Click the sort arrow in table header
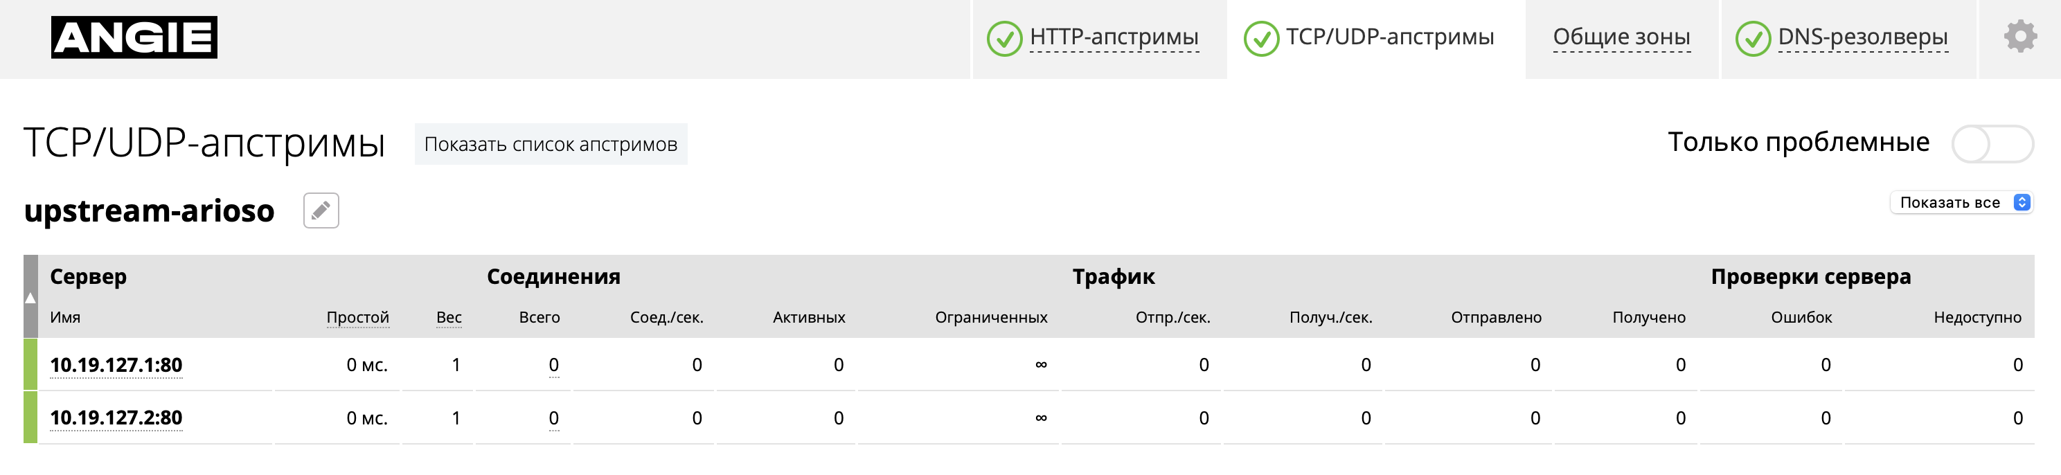 (x=30, y=296)
